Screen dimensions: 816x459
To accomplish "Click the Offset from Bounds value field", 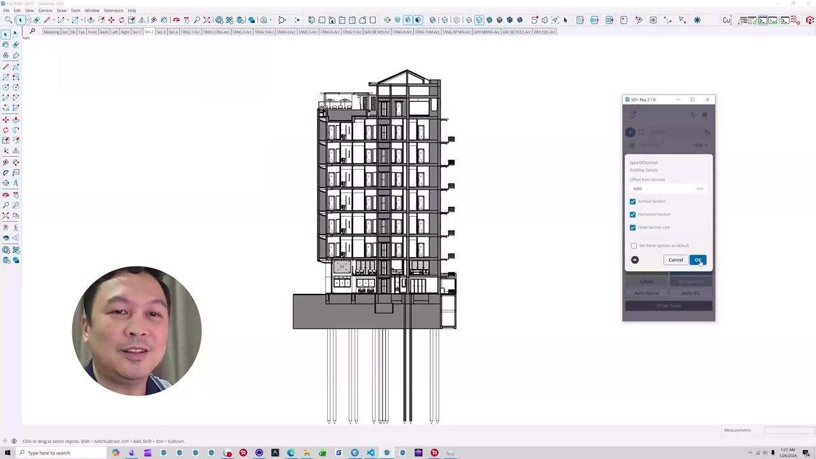I will pyautogui.click(x=667, y=189).
